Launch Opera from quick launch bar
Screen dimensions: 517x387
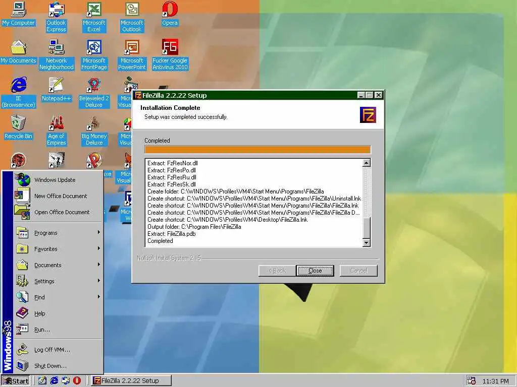pyautogui.click(x=77, y=380)
